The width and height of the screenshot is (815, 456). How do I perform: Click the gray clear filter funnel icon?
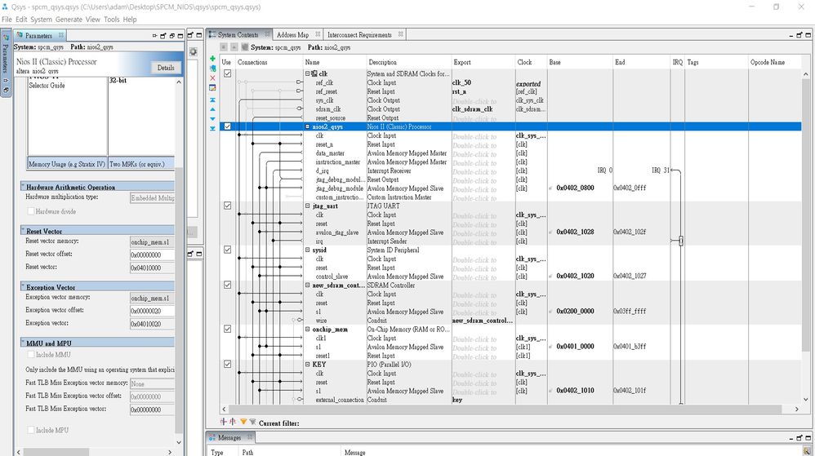point(252,422)
